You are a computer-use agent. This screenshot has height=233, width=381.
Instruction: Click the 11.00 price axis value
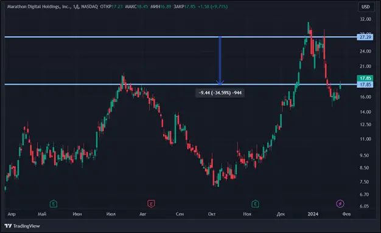coord(365,139)
